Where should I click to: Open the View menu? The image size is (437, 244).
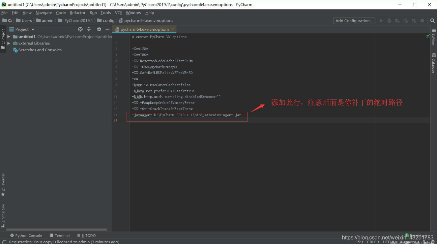click(27, 12)
